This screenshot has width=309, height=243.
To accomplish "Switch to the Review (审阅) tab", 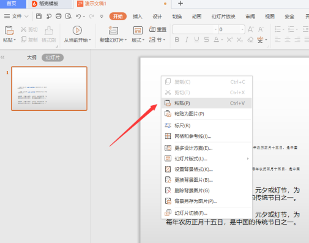I will click(250, 17).
